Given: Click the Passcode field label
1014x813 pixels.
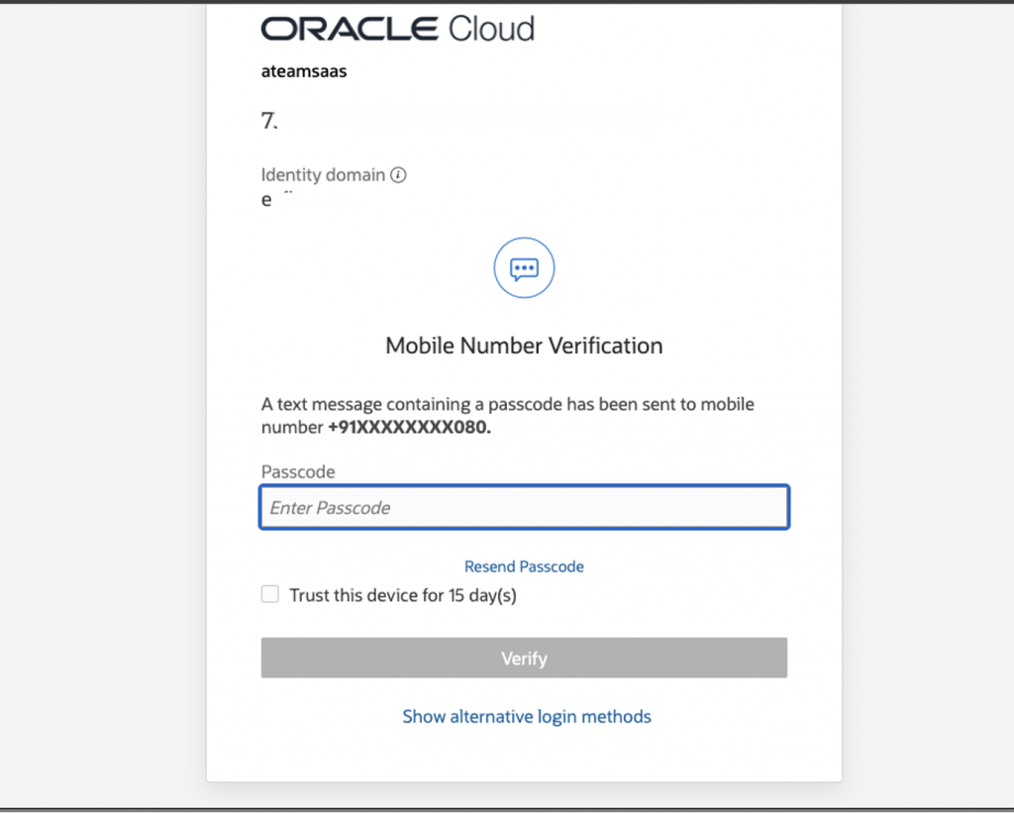Looking at the screenshot, I should (298, 472).
